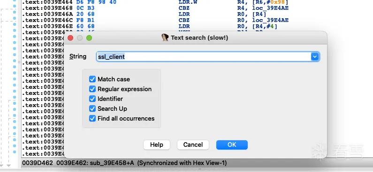Click breakpoint dot beside address 0039E464
Screen dimensions: 373x172
coord(15,0)
